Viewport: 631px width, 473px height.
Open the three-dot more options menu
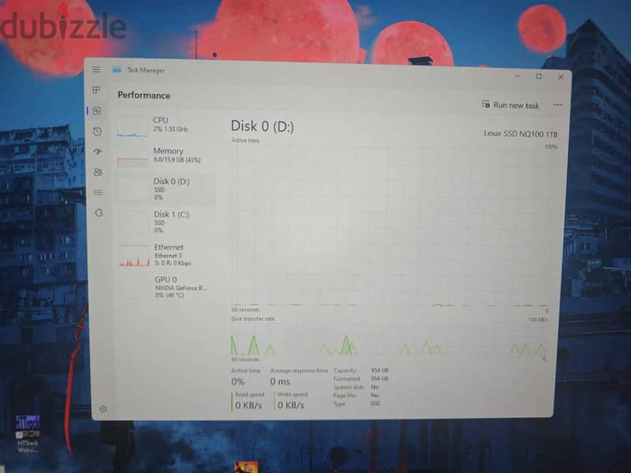point(558,105)
